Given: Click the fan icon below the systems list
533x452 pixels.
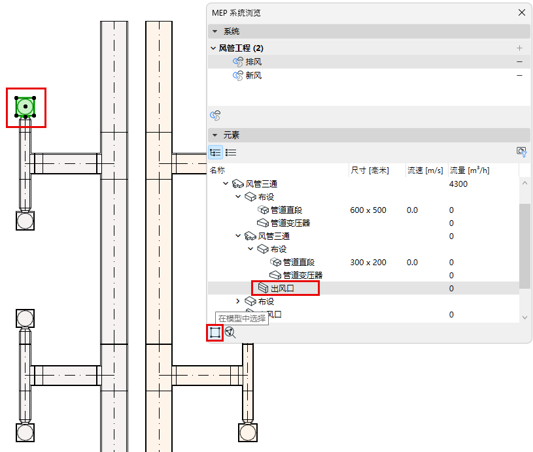Looking at the screenshot, I should pyautogui.click(x=215, y=116).
